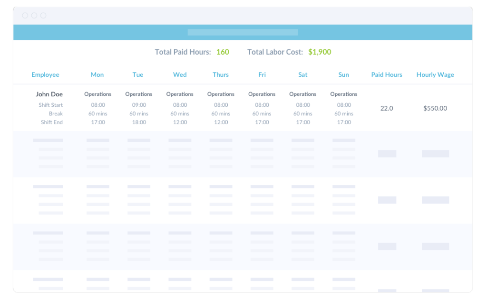Click the Mon column header

pyautogui.click(x=97, y=74)
